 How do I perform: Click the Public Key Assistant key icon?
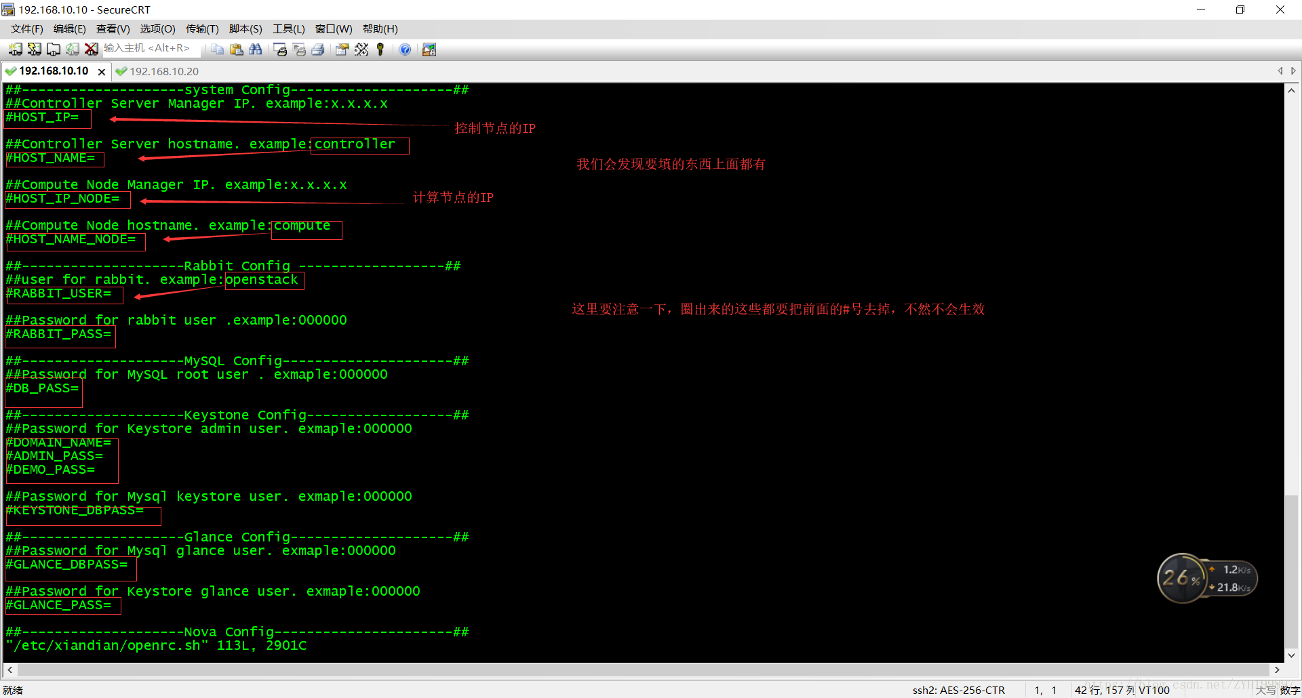tap(380, 49)
